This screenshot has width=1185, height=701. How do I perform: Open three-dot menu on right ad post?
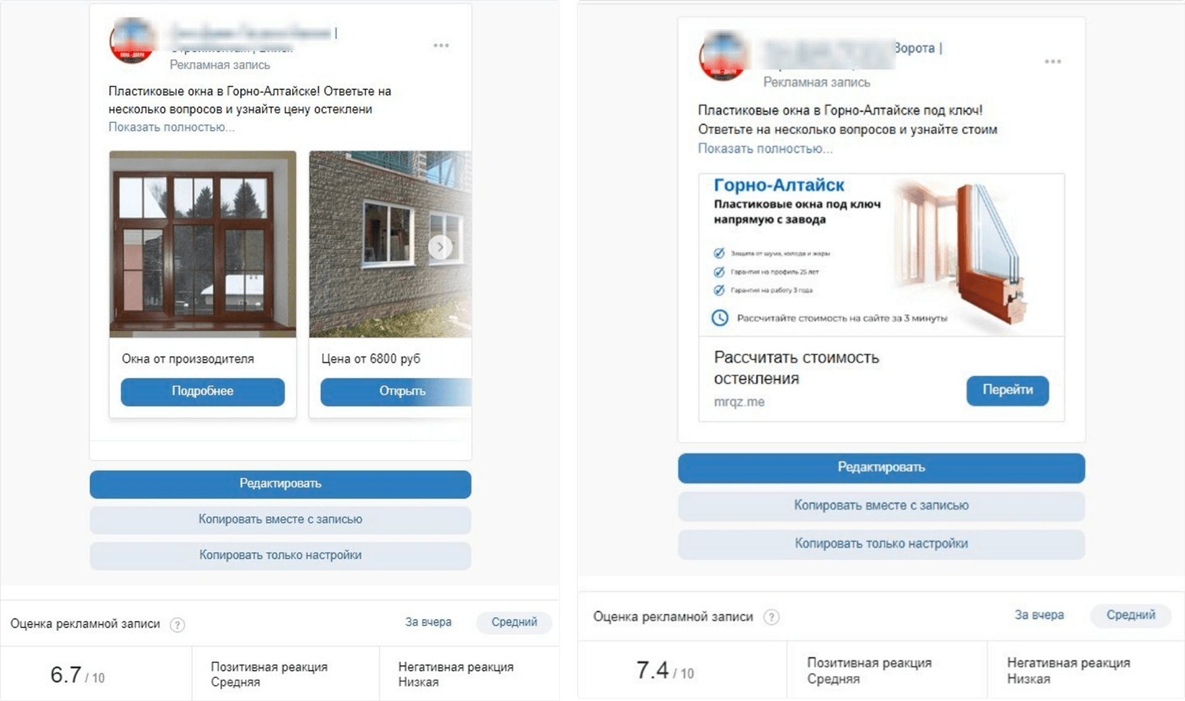pos(1053,62)
